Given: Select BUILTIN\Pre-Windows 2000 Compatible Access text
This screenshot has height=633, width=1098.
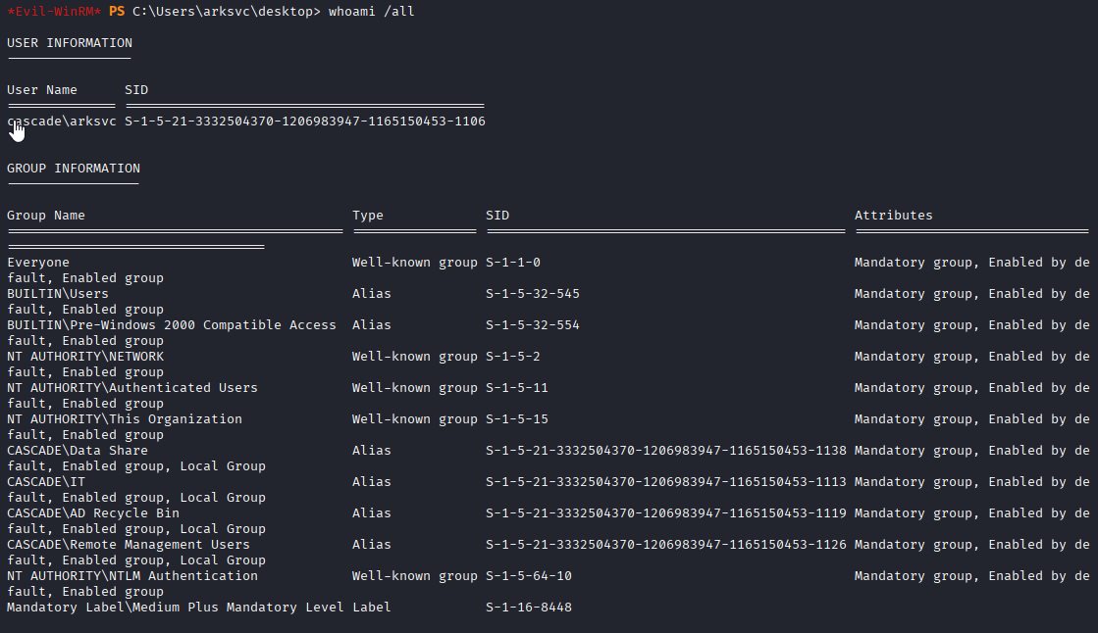Looking at the screenshot, I should click(172, 324).
